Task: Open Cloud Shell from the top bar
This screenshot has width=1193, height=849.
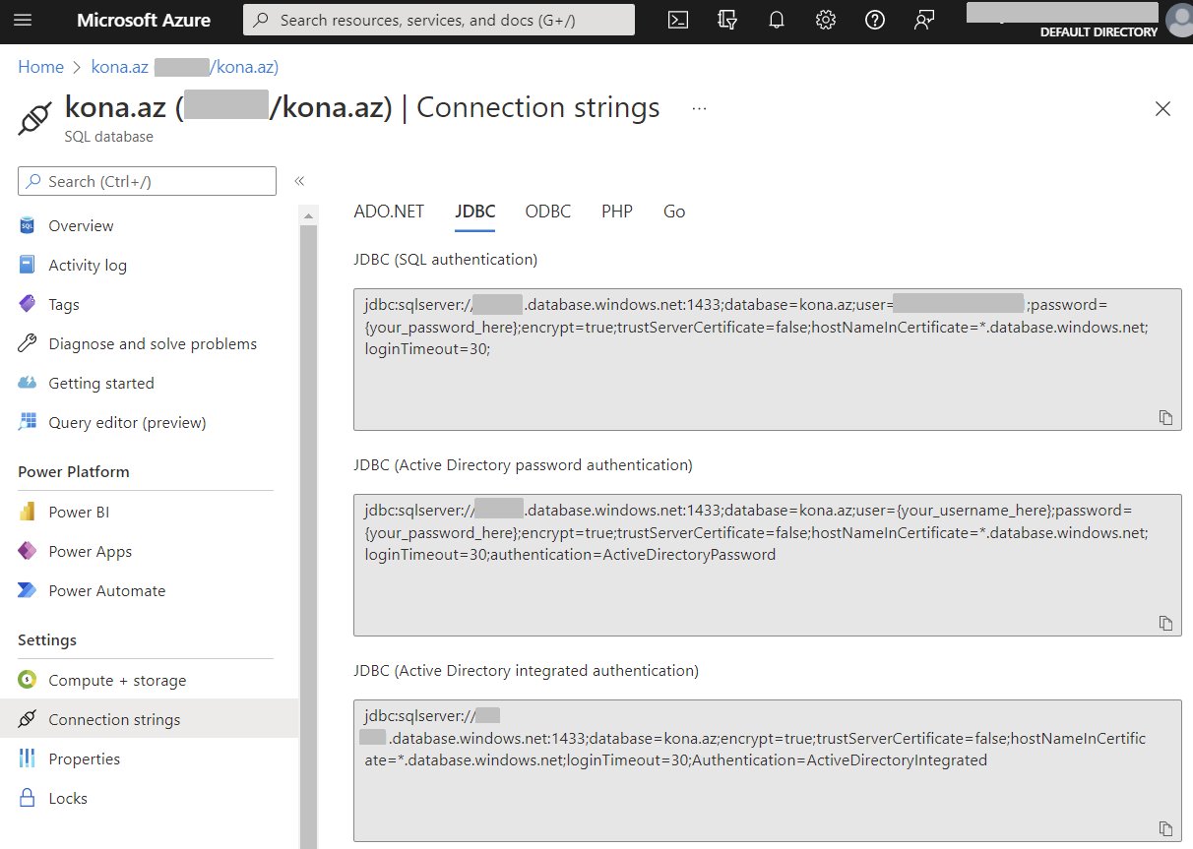Action: [x=678, y=20]
